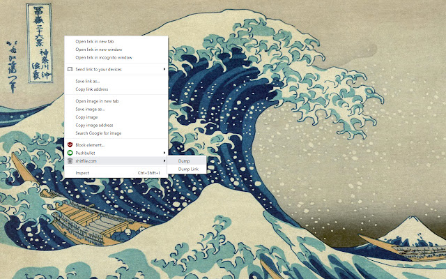This screenshot has height=279, width=446.
Task: Expand the Pushbullet submenu arrow
Action: tap(164, 153)
